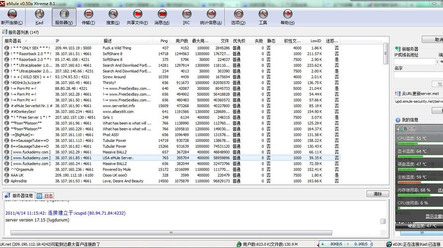Click the 清除 clear button
The image size is (443, 248).
[x=378, y=194]
